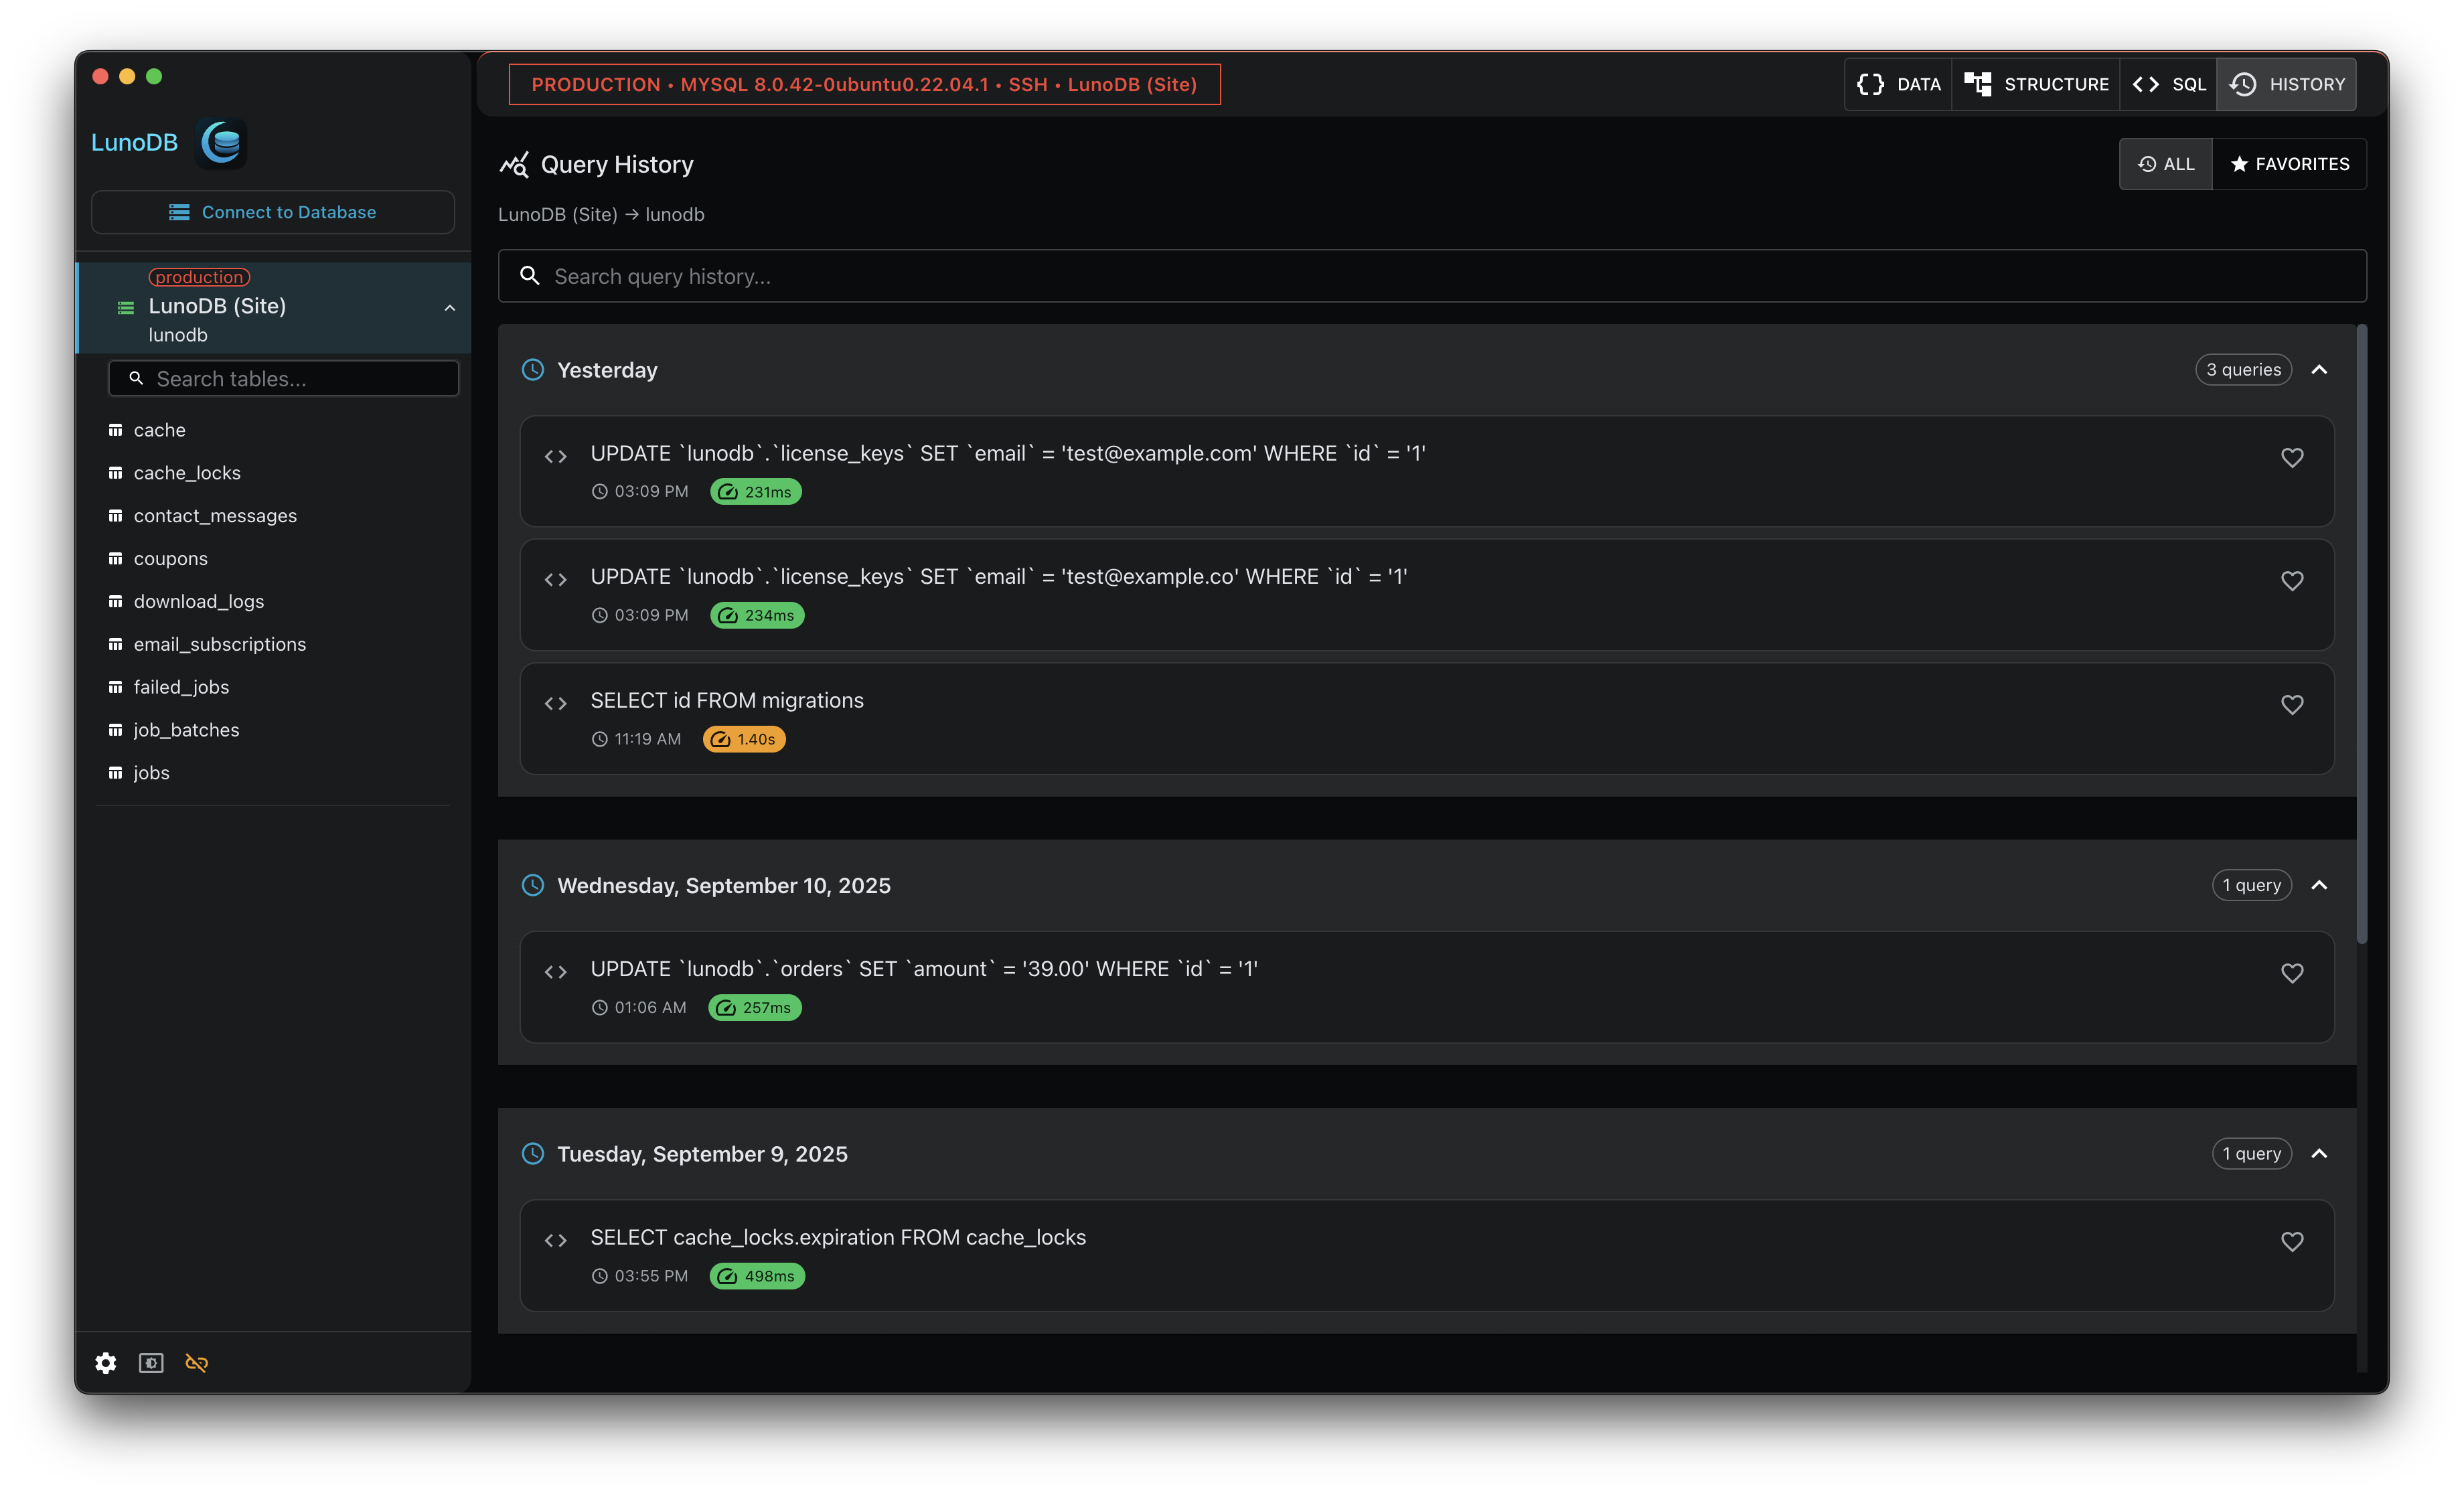Viewport: 2464px width, 1493px height.
Task: Collapse the Yesterday query group
Action: click(x=2319, y=370)
